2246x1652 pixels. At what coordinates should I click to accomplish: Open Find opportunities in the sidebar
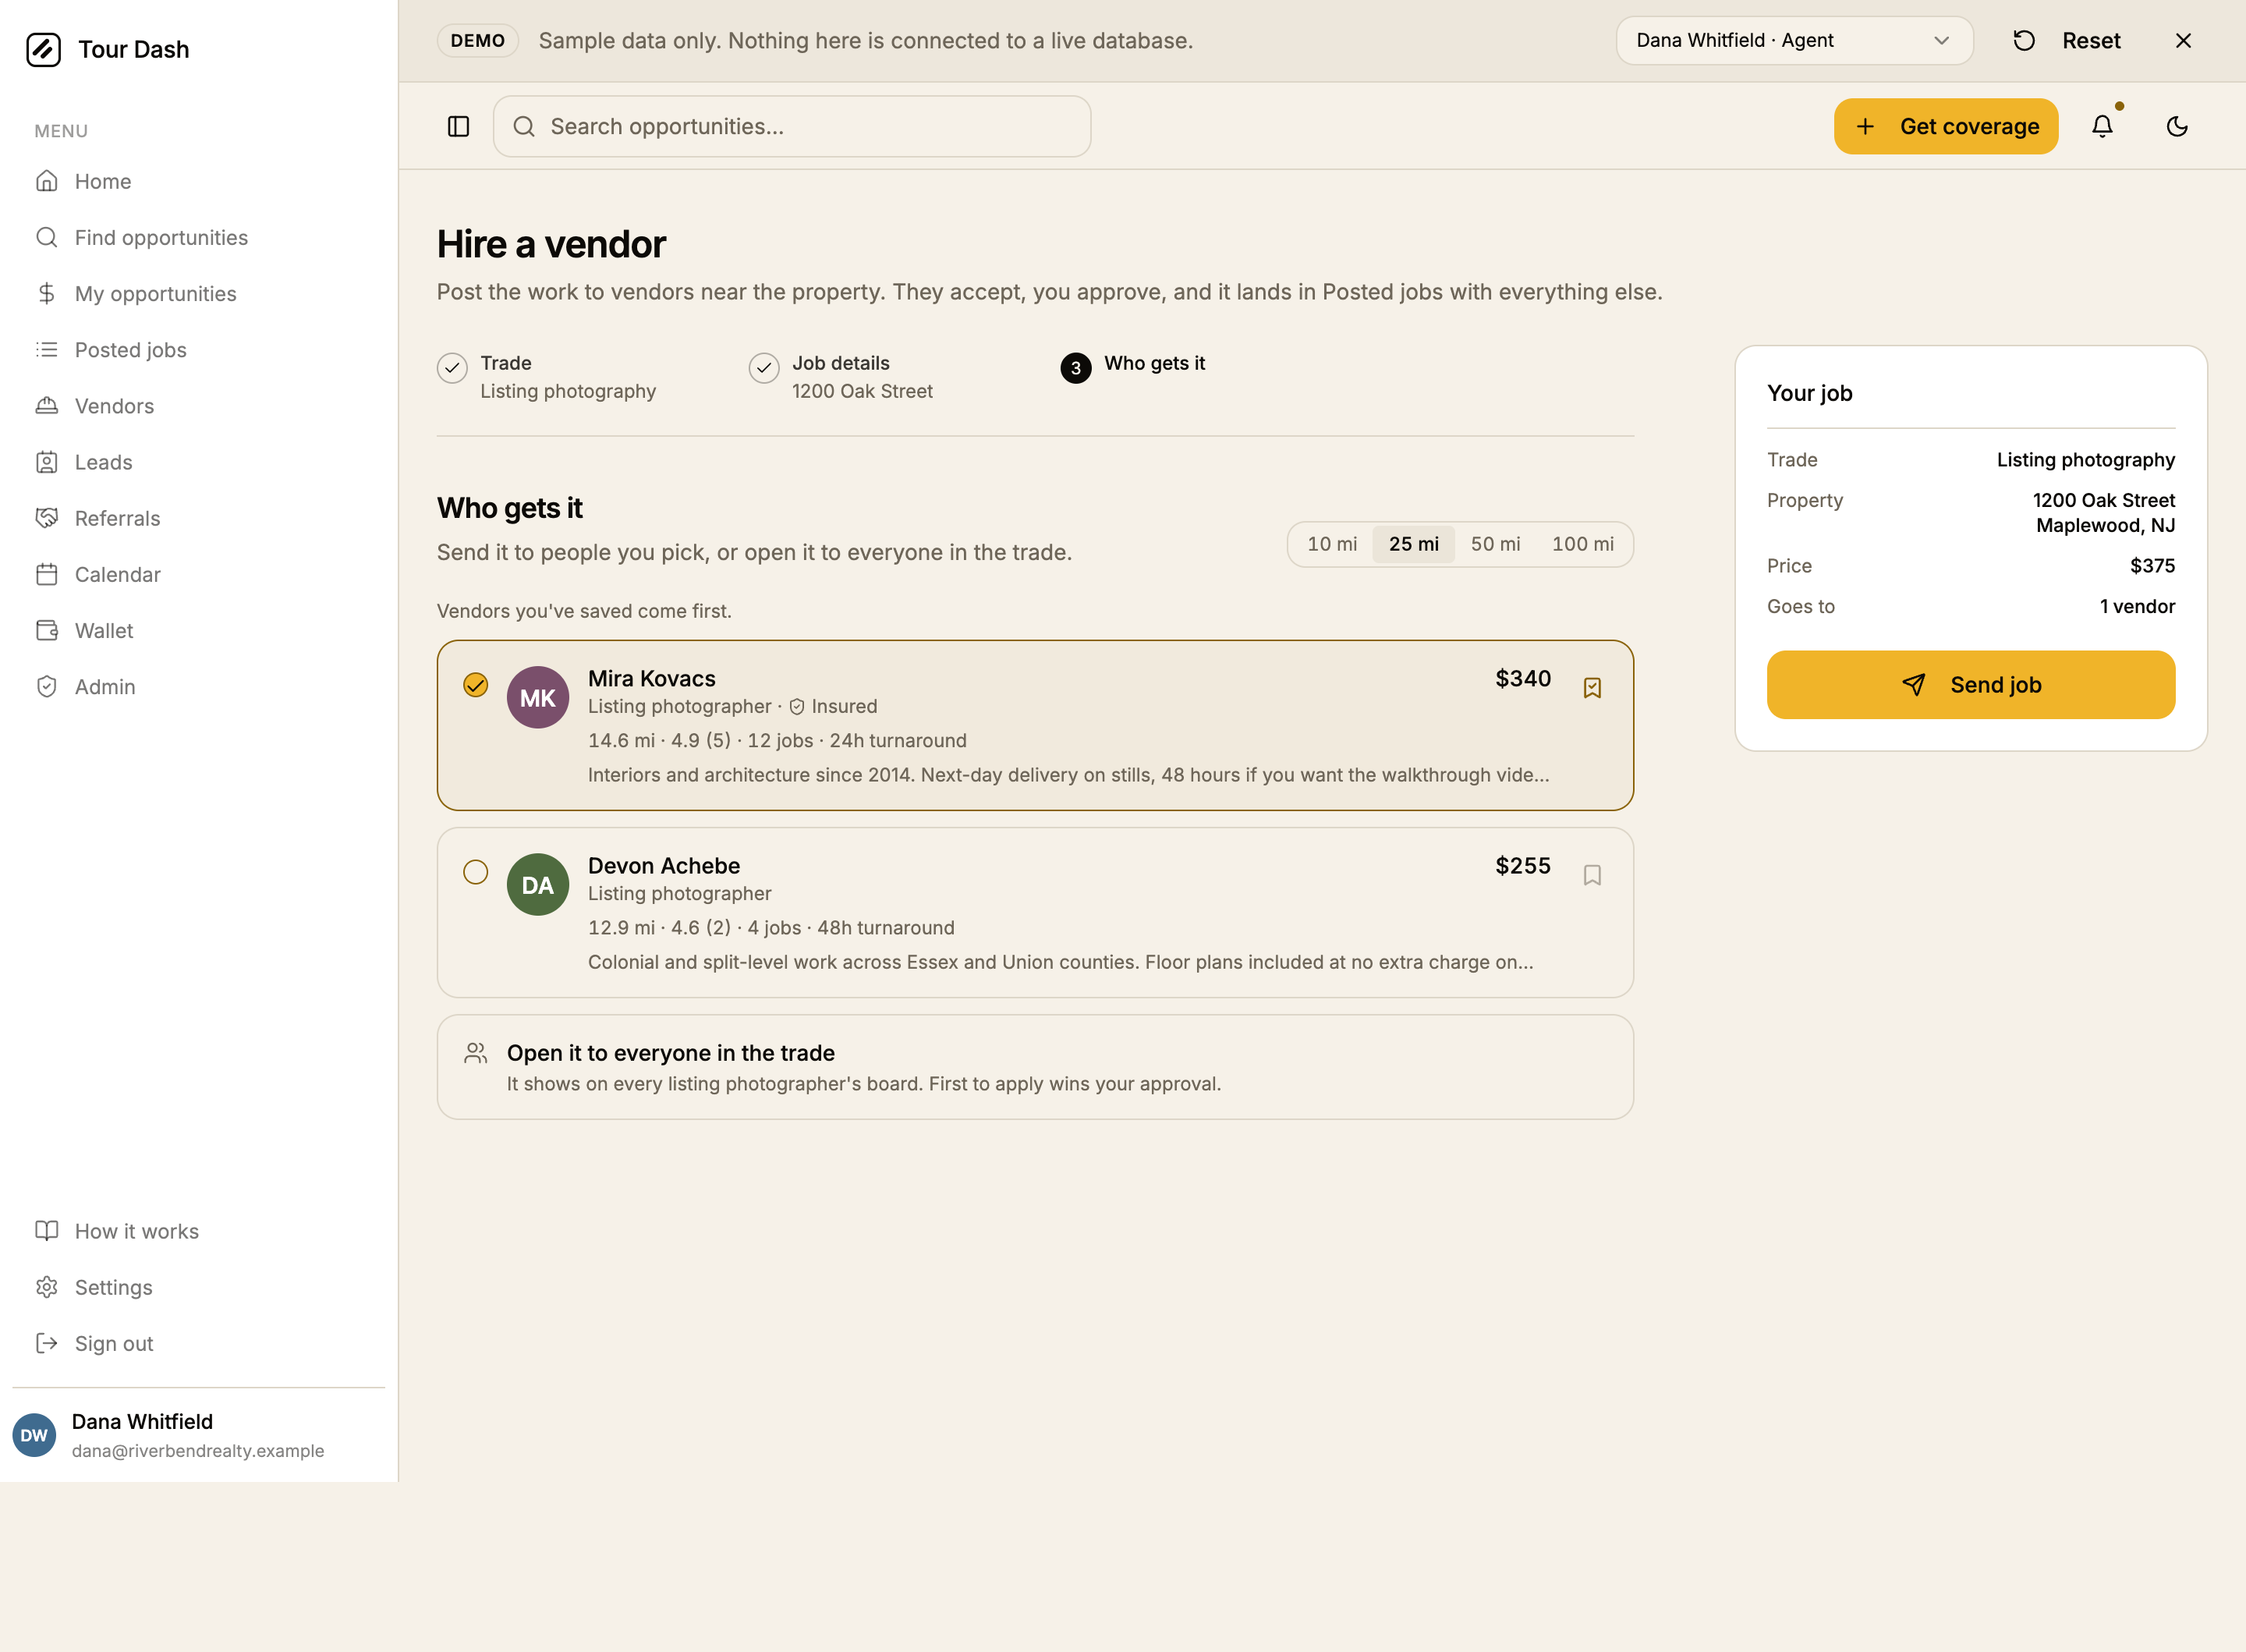pos(198,237)
